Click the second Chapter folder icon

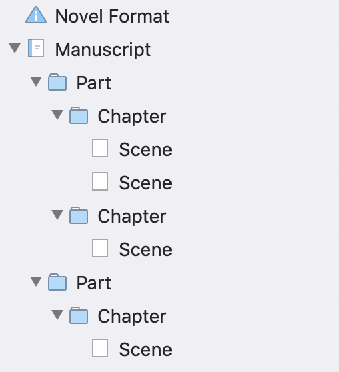click(79, 215)
